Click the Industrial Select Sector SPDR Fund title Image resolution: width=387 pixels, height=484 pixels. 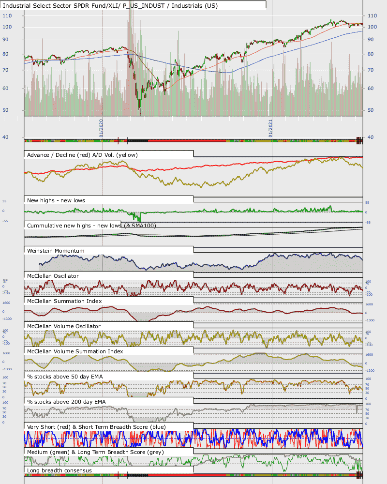click(110, 5)
